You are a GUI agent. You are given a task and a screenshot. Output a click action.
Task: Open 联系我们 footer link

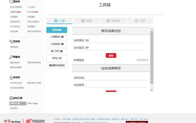(125, 119)
